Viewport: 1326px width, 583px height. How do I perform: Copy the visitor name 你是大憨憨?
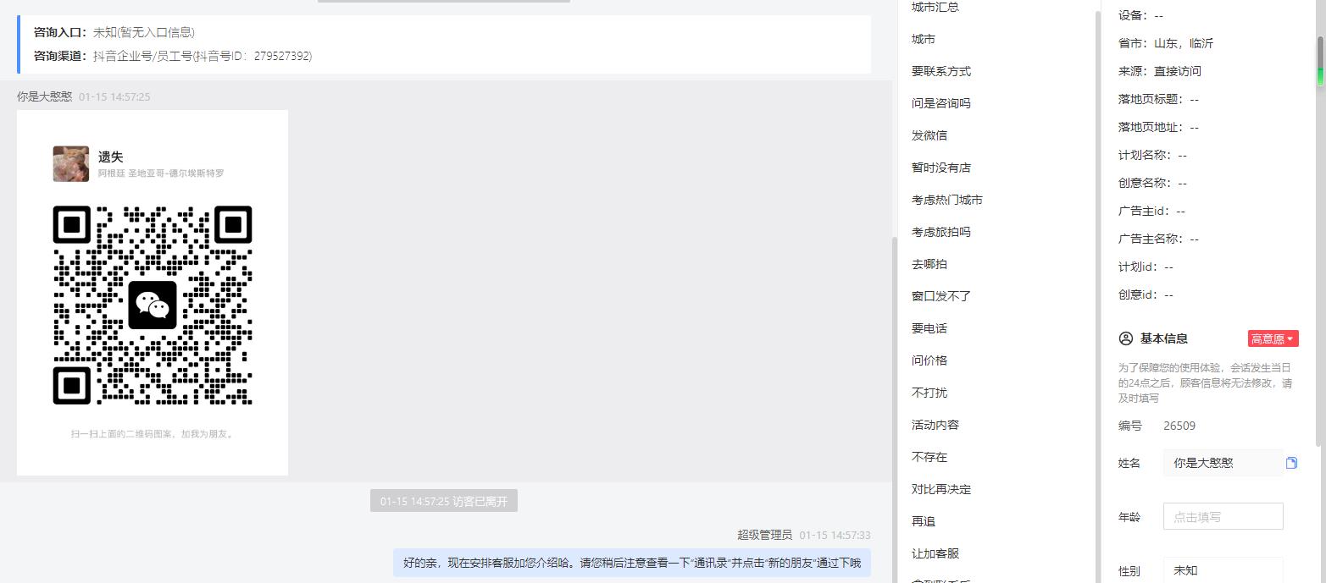[x=1291, y=463]
